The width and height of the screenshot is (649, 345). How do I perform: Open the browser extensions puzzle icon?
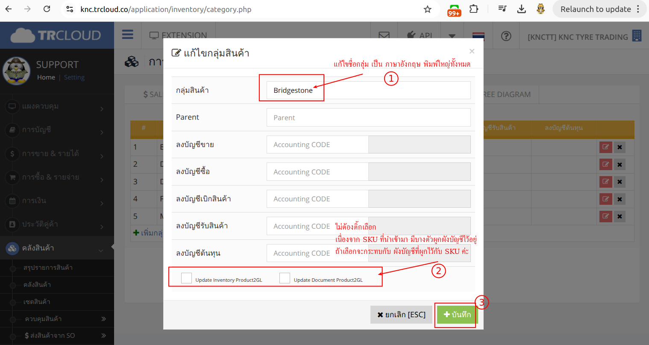coord(474,9)
